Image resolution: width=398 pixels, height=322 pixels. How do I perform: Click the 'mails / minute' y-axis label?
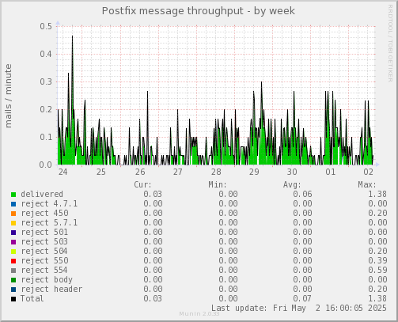[8, 96]
